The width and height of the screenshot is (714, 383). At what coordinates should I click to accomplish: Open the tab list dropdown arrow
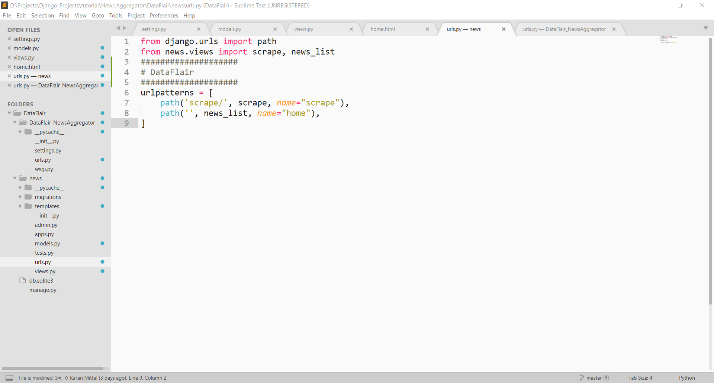pos(705,28)
